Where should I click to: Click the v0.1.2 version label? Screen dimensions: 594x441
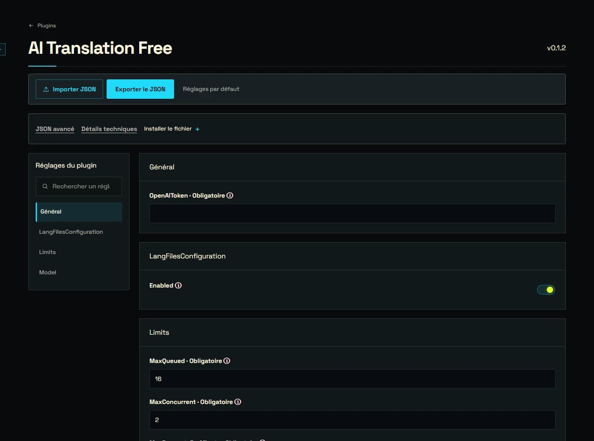click(x=556, y=48)
